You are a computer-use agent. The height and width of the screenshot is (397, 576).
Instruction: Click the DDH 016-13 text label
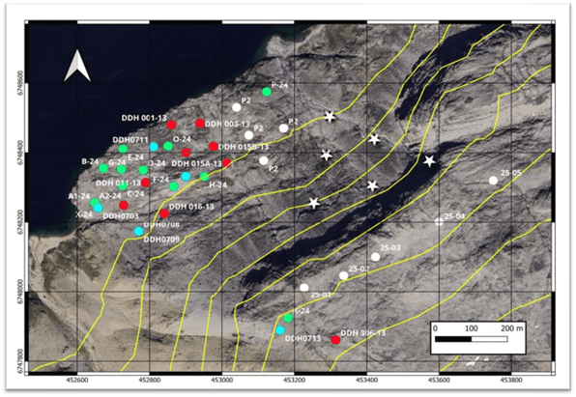[191, 207]
